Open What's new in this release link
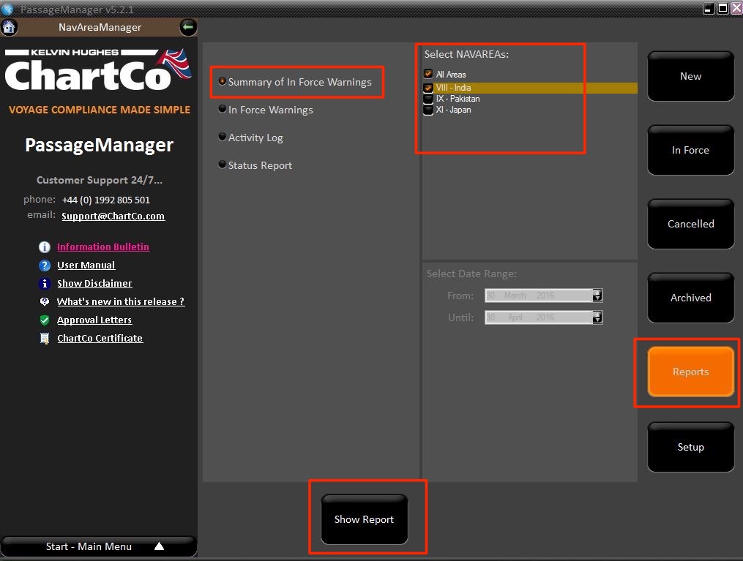 click(x=120, y=302)
